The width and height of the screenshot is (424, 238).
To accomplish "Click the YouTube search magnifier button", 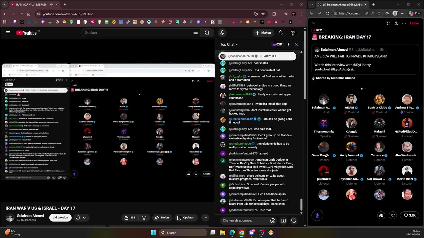I will pos(207,33).
